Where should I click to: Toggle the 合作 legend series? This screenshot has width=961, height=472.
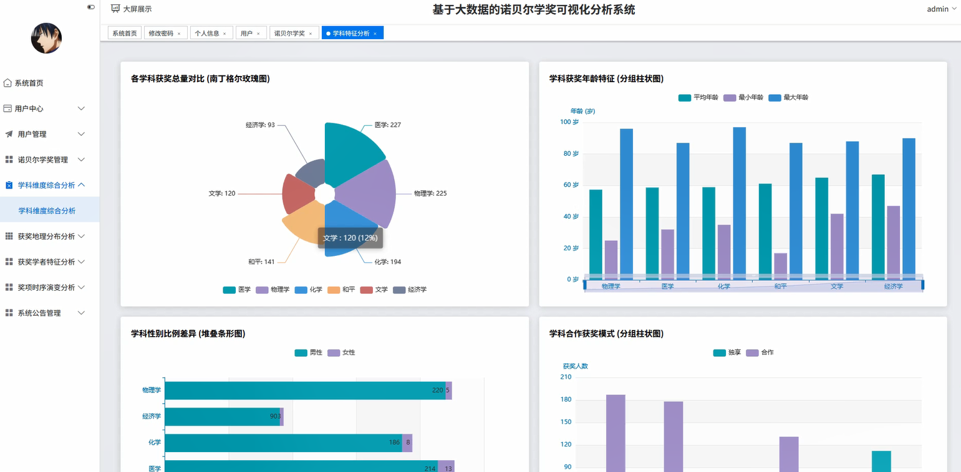click(760, 352)
